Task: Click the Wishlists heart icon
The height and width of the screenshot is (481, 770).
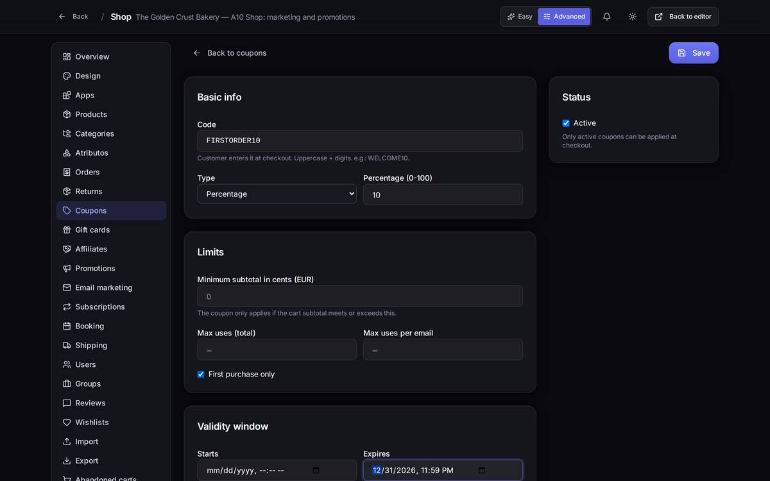Action: 67,422
